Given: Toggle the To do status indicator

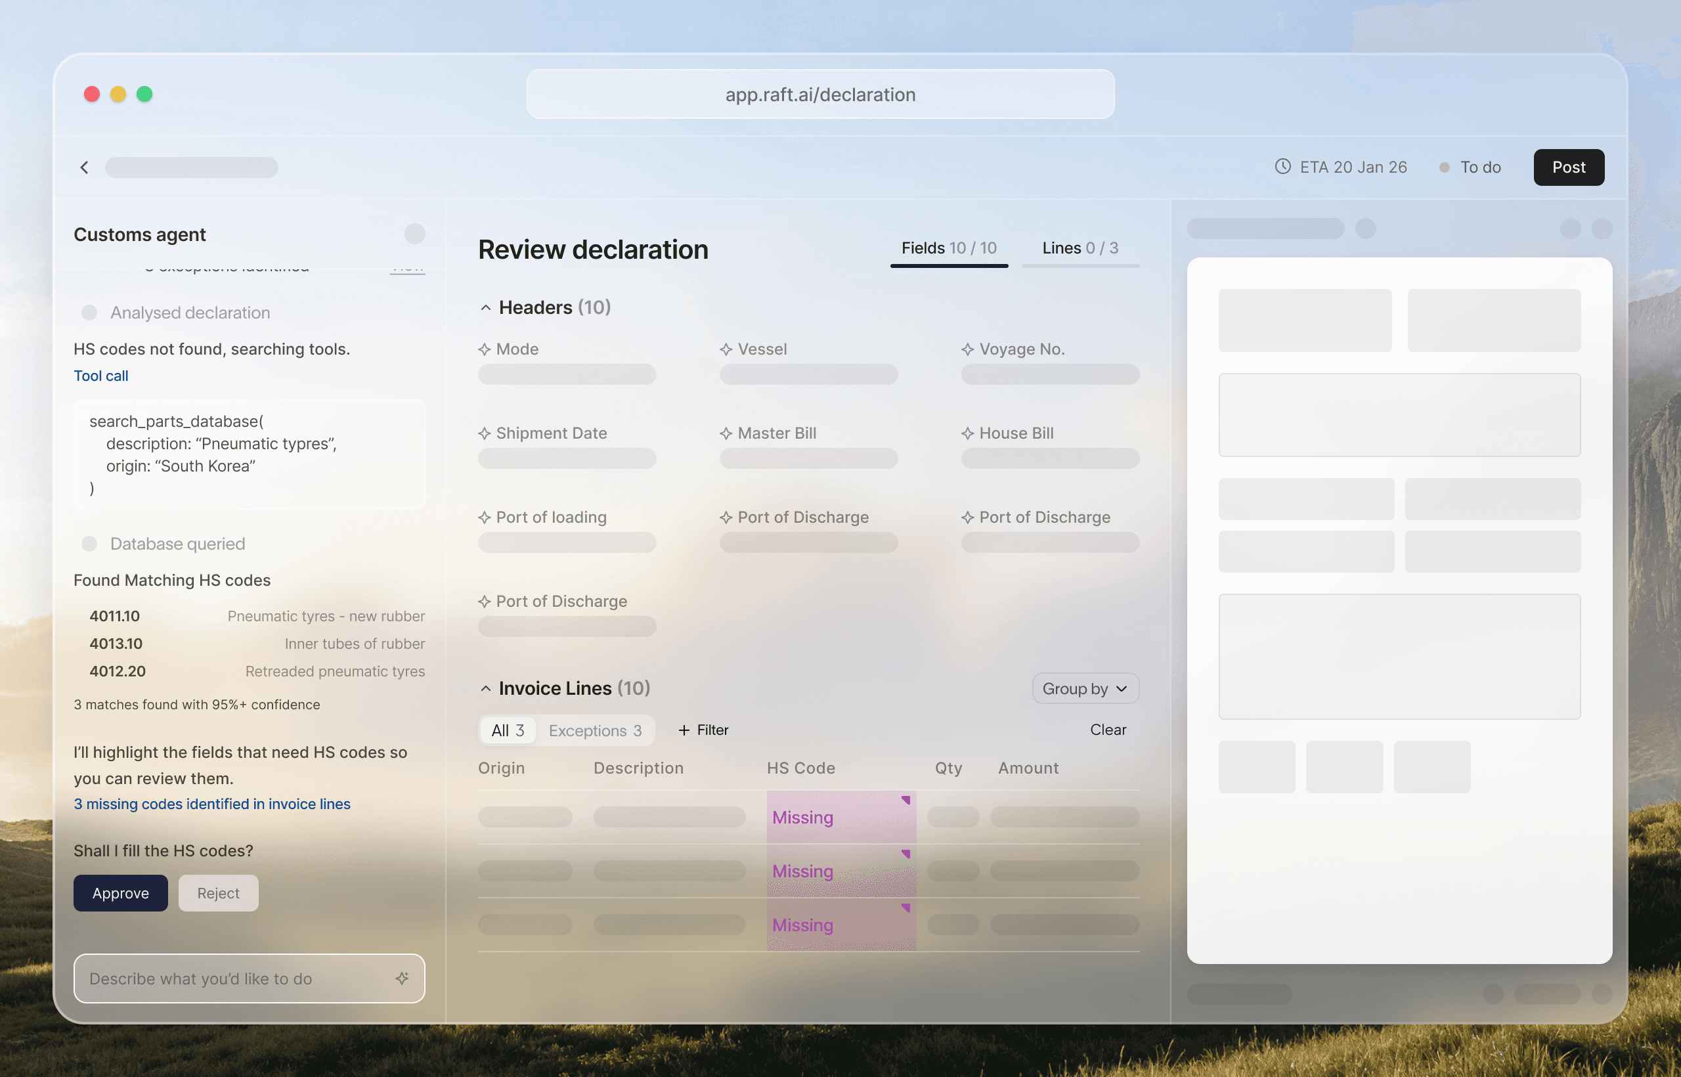Looking at the screenshot, I should (1470, 167).
